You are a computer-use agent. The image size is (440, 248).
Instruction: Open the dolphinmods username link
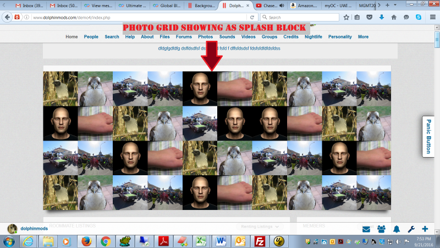34,229
